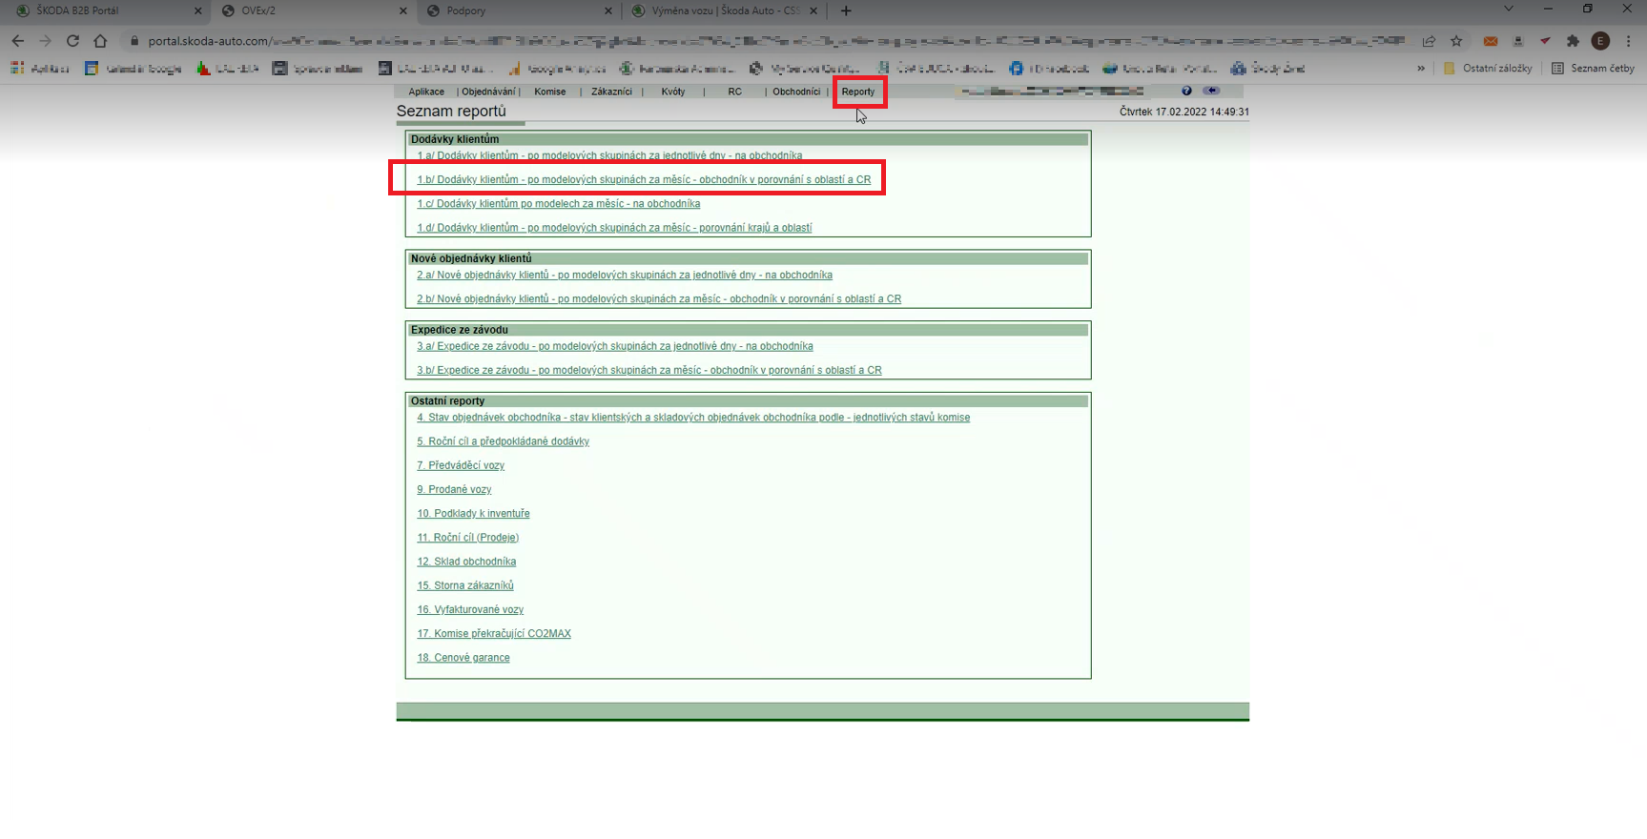This screenshot has width=1647, height=839.
Task: Go to the browser home page
Action: click(100, 41)
